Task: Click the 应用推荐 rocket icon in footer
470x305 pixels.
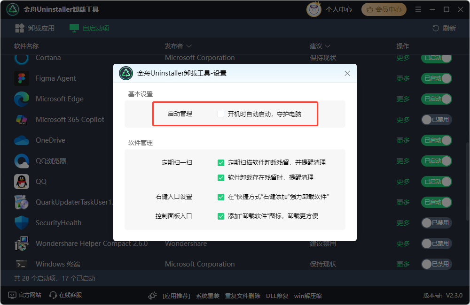Action: point(153,296)
